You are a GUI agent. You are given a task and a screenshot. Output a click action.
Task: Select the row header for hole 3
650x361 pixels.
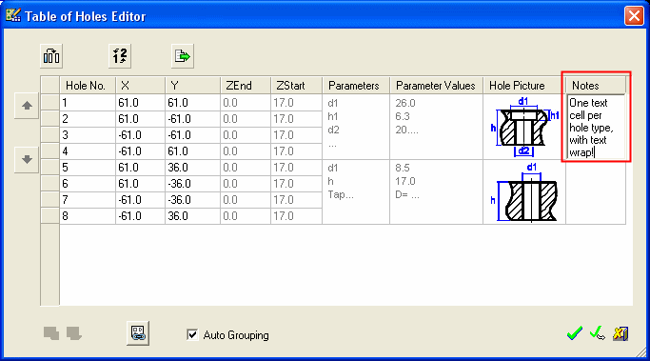[50, 135]
